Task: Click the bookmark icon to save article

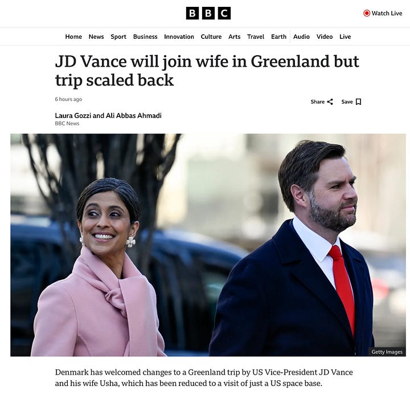Action: 359,102
